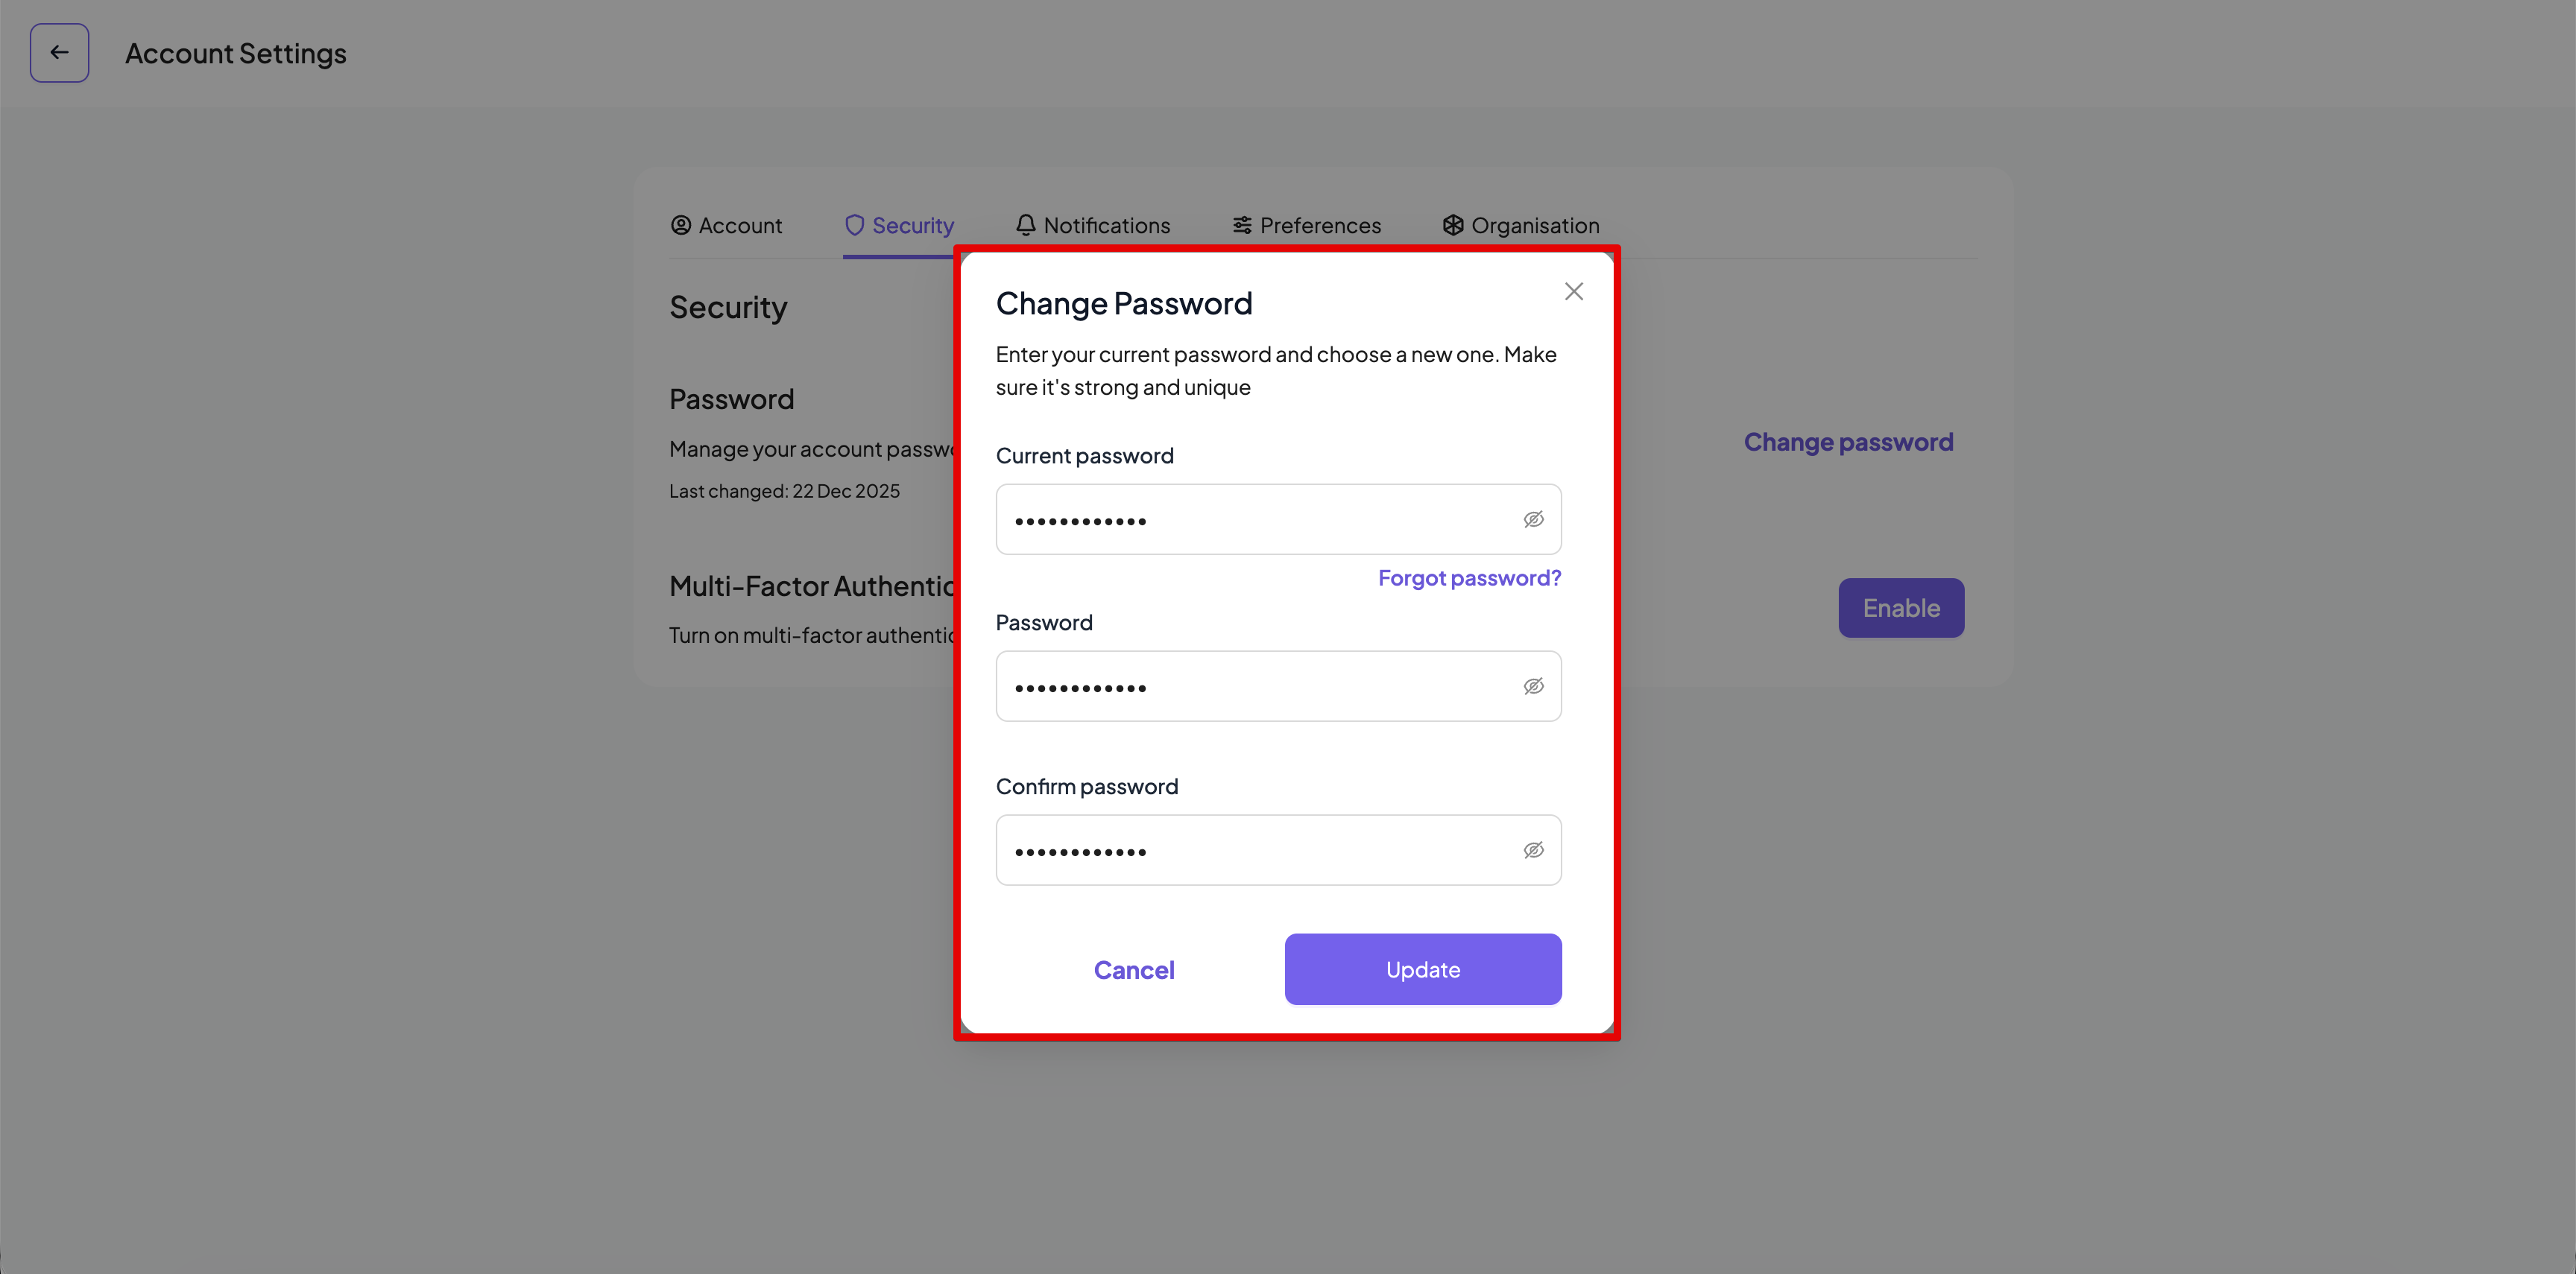Select the Security shield icon
The height and width of the screenshot is (1274, 2576).
[854, 225]
